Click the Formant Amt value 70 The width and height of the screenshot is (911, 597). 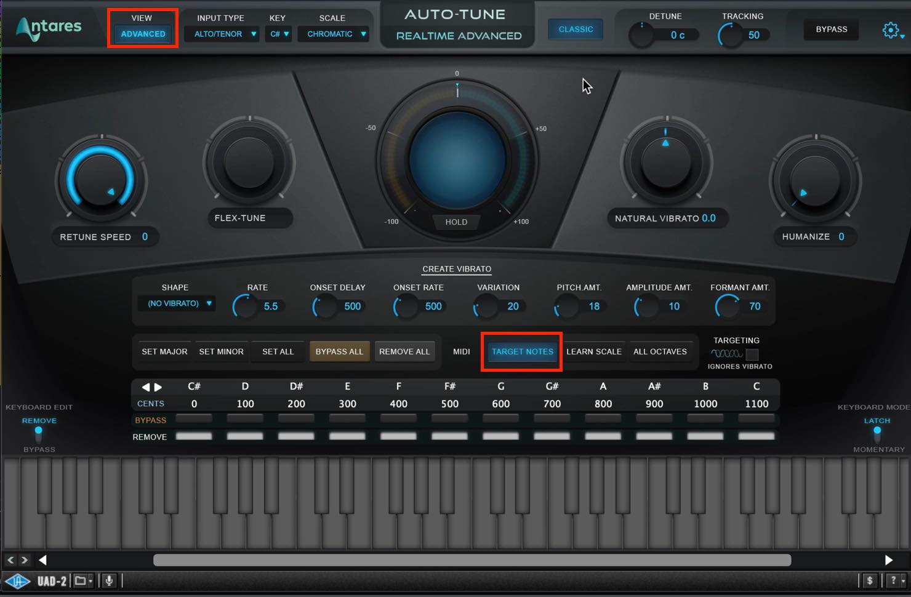tap(755, 306)
